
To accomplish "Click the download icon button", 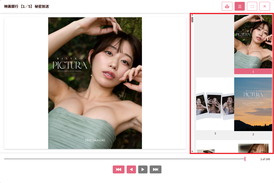I will 227,6.
